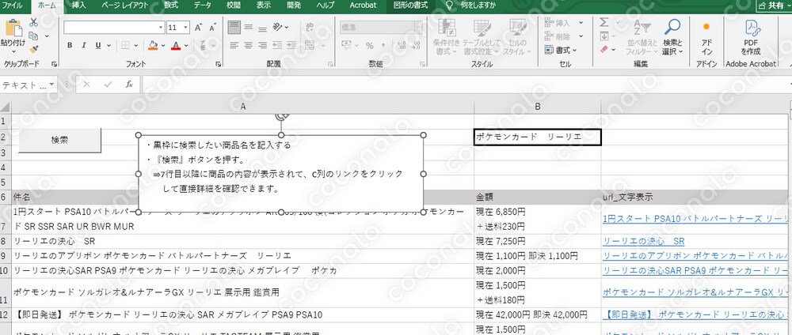792x335 pixels.
Task: Switch to the Developer (開発) tab
Action: [x=294, y=5]
